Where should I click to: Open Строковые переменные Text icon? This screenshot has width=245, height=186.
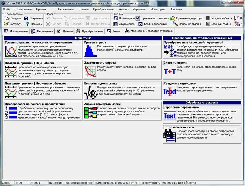[170, 116]
